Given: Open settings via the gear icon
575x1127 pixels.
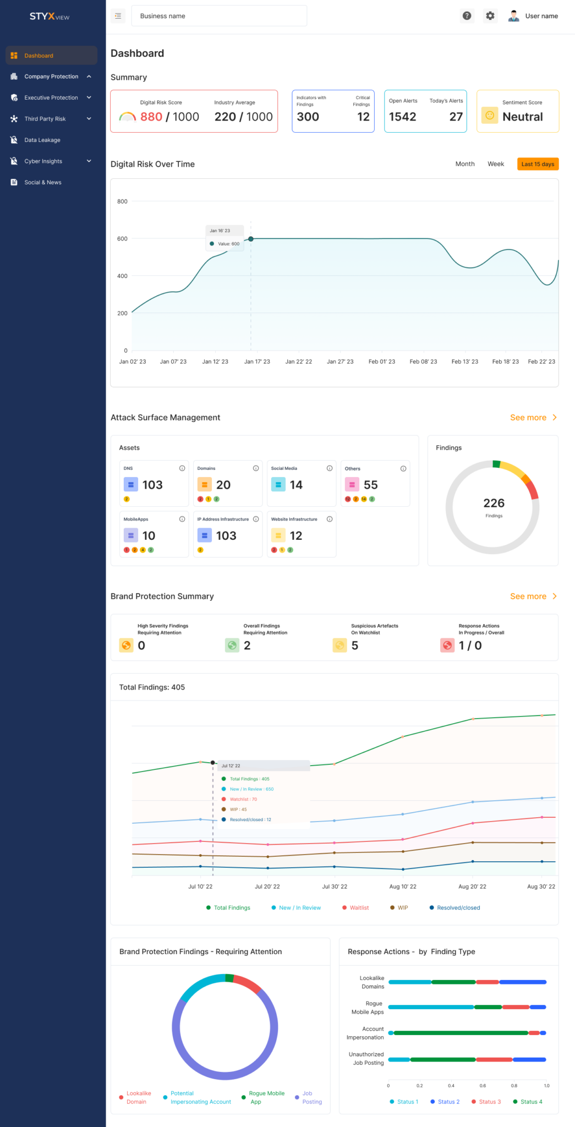Looking at the screenshot, I should [490, 16].
